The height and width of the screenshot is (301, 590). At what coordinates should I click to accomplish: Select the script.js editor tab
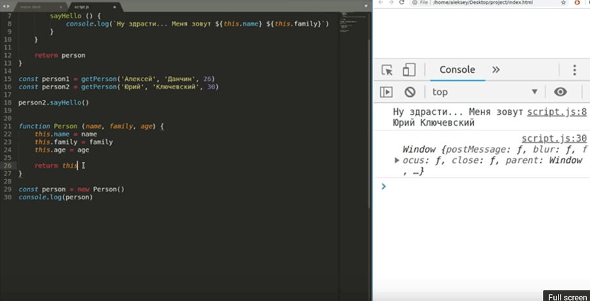click(x=95, y=7)
